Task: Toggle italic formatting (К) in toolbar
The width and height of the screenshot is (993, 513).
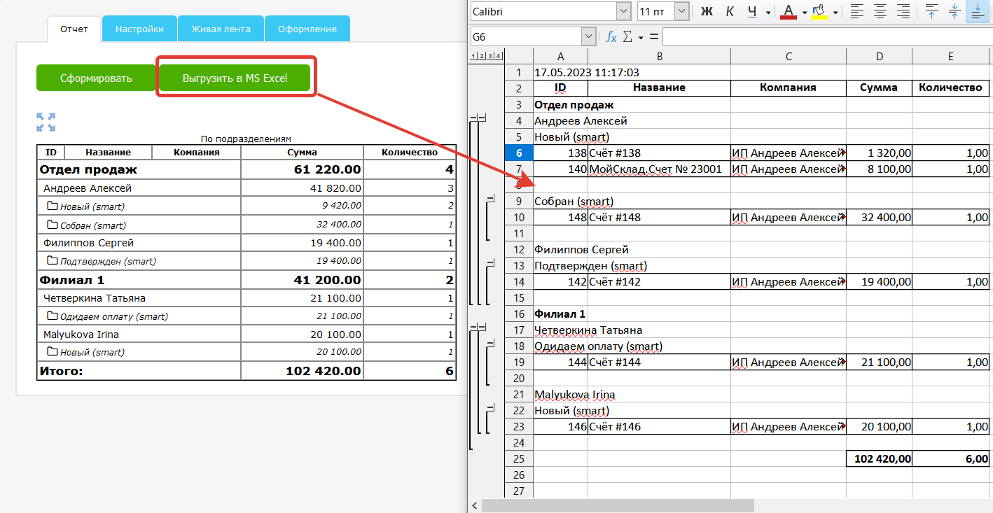Action: pos(730,11)
